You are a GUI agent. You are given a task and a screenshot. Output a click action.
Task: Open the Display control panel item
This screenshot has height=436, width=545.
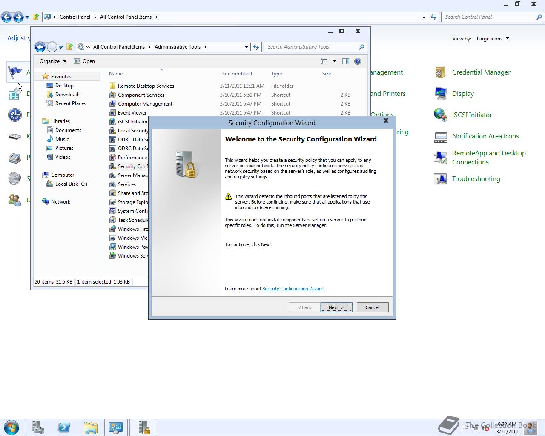click(463, 94)
